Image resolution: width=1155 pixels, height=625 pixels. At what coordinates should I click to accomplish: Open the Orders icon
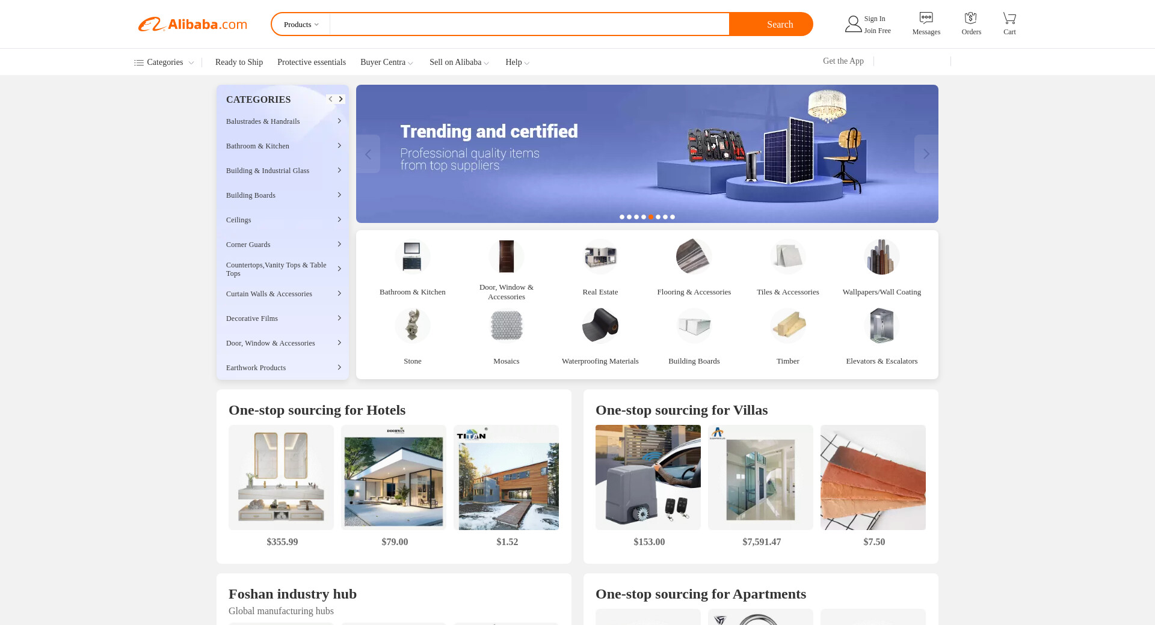point(971,18)
